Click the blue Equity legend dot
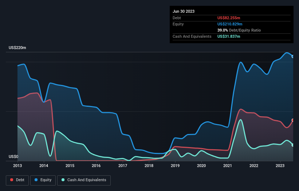This screenshot has height=191, width=299. pyautogui.click(x=36, y=180)
